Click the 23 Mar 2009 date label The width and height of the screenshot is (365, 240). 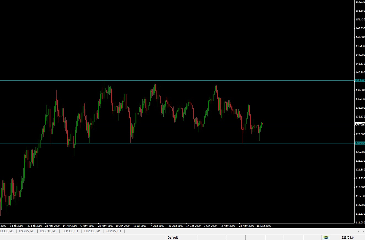point(52,226)
